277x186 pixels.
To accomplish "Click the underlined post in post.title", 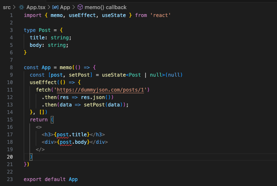I will [x=62, y=135].
